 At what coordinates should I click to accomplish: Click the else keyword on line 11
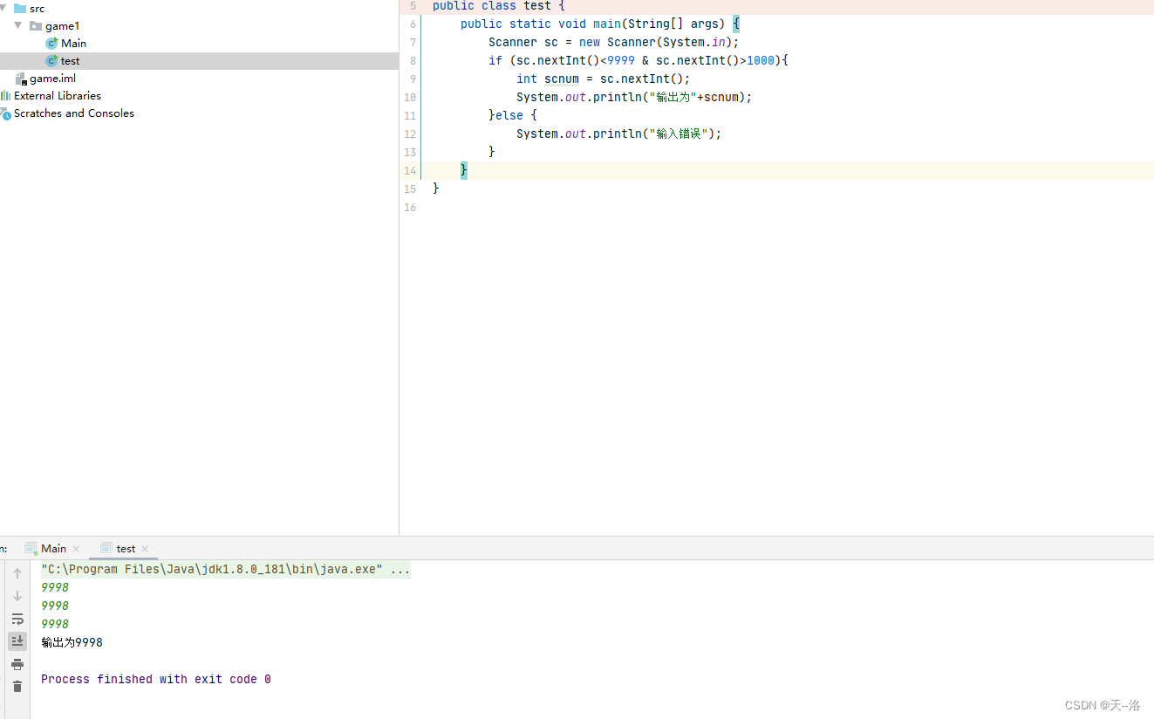(509, 115)
